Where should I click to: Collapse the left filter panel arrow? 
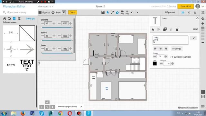(39, 63)
